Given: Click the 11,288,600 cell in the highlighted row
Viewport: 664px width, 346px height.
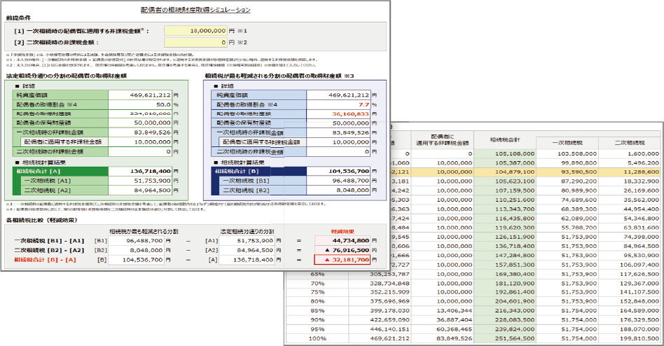Looking at the screenshot, I should point(630,172).
